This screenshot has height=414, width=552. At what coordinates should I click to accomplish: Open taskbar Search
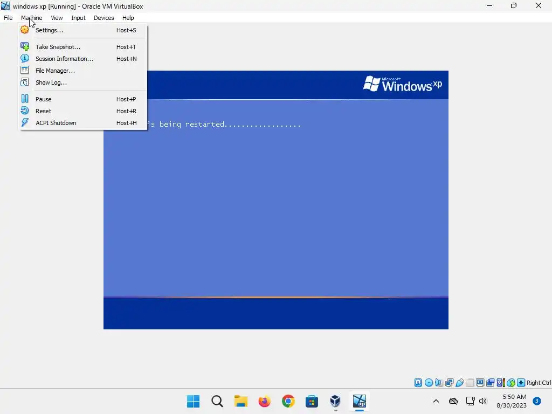pyautogui.click(x=217, y=401)
